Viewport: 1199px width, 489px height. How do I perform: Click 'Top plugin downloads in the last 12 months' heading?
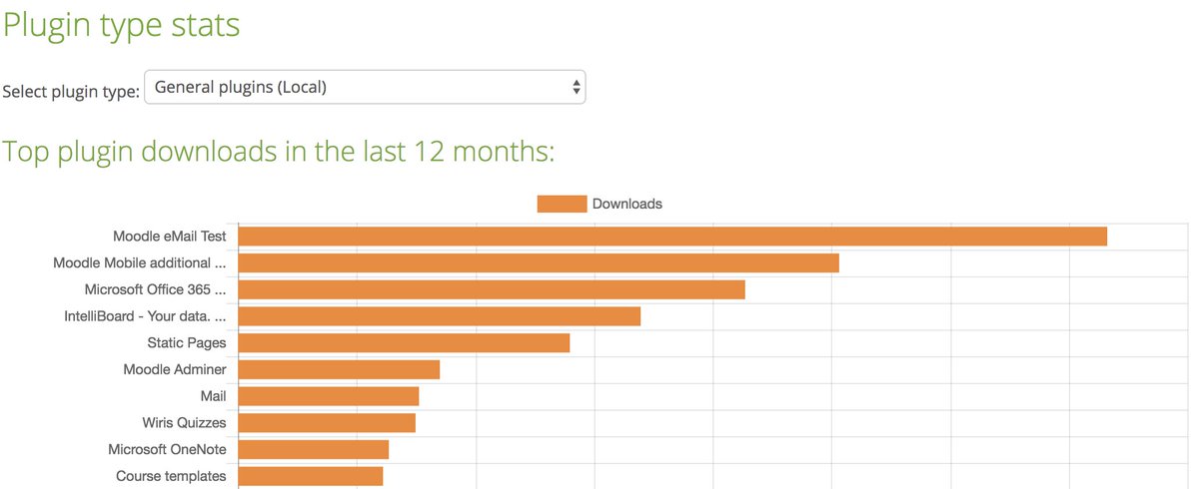(278, 152)
